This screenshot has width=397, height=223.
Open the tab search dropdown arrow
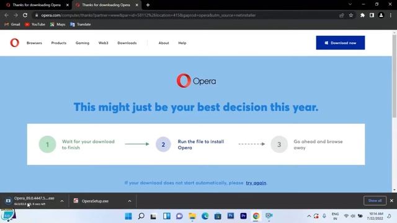pyautogui.click(x=350, y=4)
